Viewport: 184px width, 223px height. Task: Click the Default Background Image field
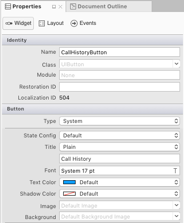[116, 216]
